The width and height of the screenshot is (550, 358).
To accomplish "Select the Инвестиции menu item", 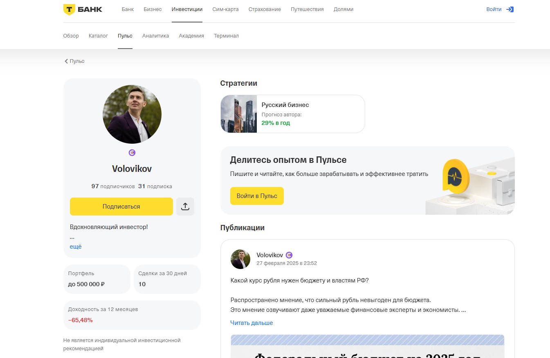I will click(x=187, y=9).
